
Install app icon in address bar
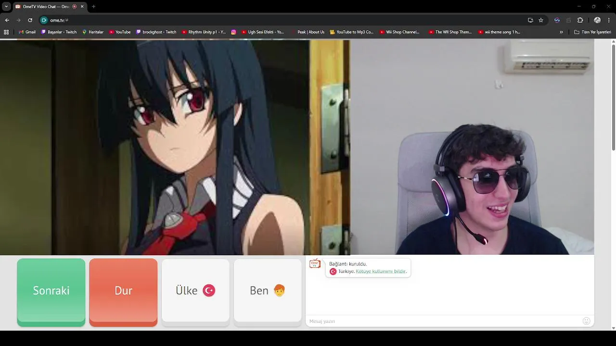click(x=530, y=20)
